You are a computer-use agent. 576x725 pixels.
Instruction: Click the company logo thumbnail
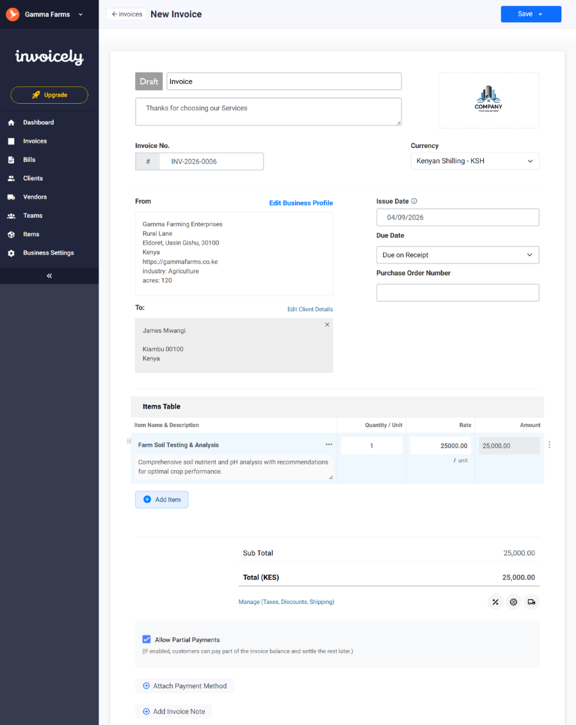click(488, 100)
